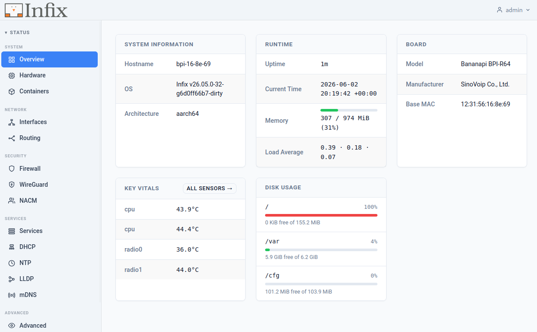Click the NACM users icon
The height and width of the screenshot is (332, 537).
(x=12, y=201)
